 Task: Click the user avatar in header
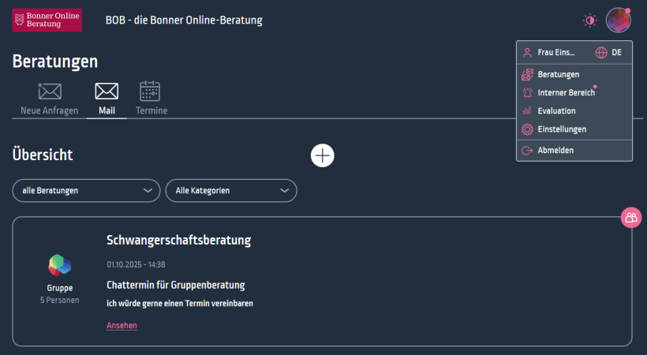click(x=618, y=21)
